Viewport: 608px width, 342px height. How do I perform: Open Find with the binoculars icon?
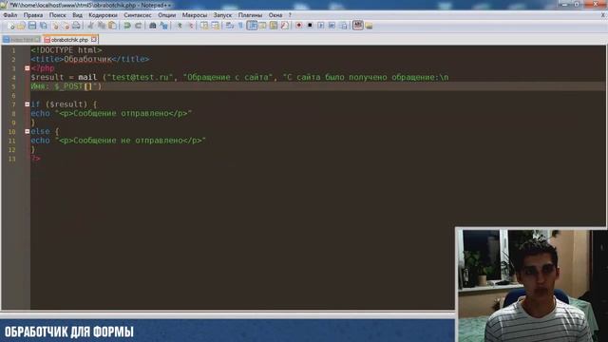coord(153,26)
